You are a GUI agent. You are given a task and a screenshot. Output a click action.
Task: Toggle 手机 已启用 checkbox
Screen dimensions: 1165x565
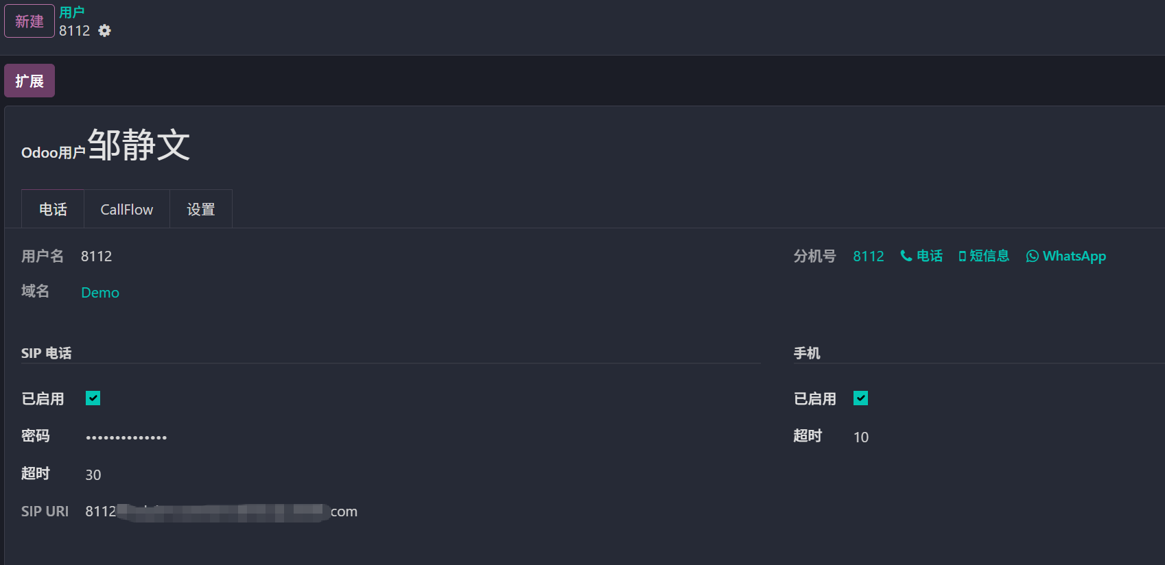861,398
